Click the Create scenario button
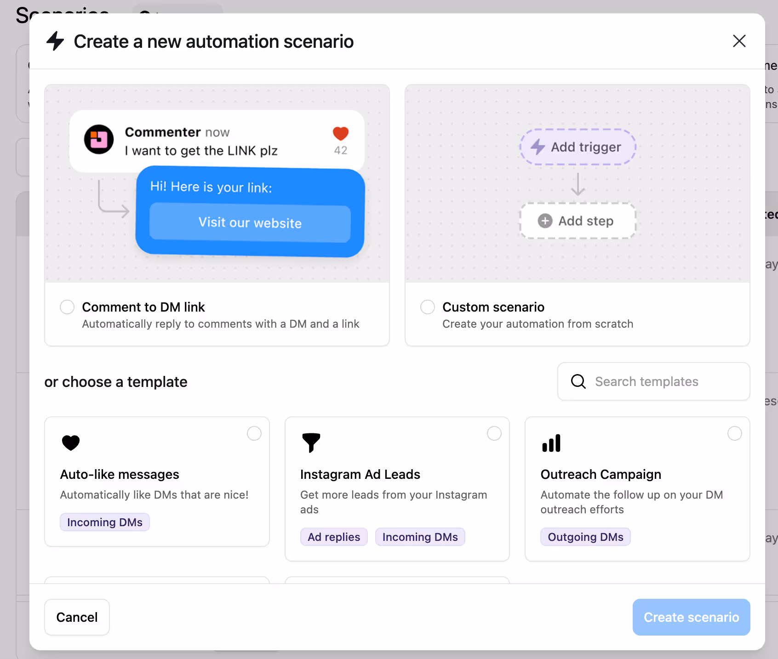 pos(691,617)
